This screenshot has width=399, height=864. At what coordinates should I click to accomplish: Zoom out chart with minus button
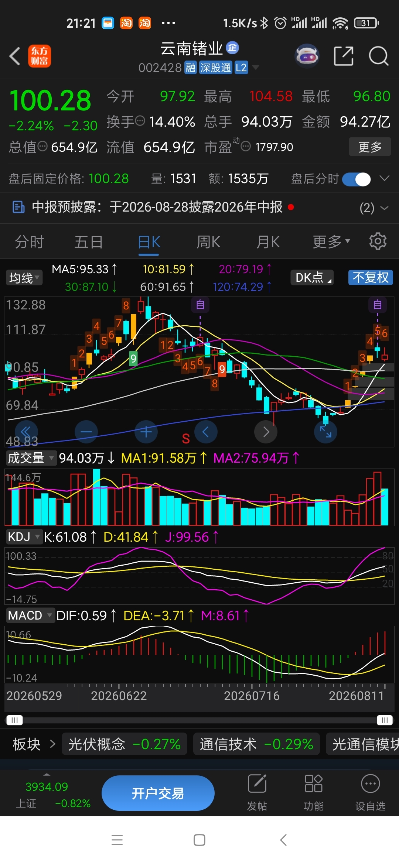[86, 432]
